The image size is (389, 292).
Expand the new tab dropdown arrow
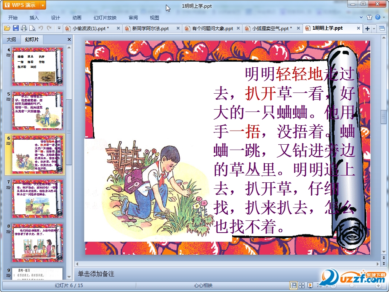[374, 29]
